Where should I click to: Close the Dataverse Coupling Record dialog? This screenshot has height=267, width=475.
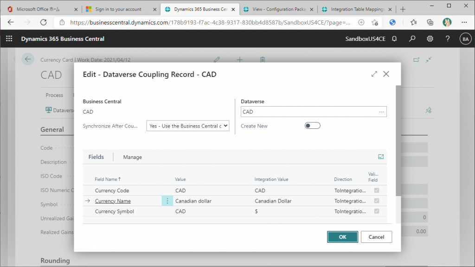coord(386,74)
